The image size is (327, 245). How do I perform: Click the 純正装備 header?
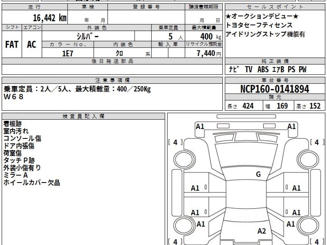pos(275,61)
